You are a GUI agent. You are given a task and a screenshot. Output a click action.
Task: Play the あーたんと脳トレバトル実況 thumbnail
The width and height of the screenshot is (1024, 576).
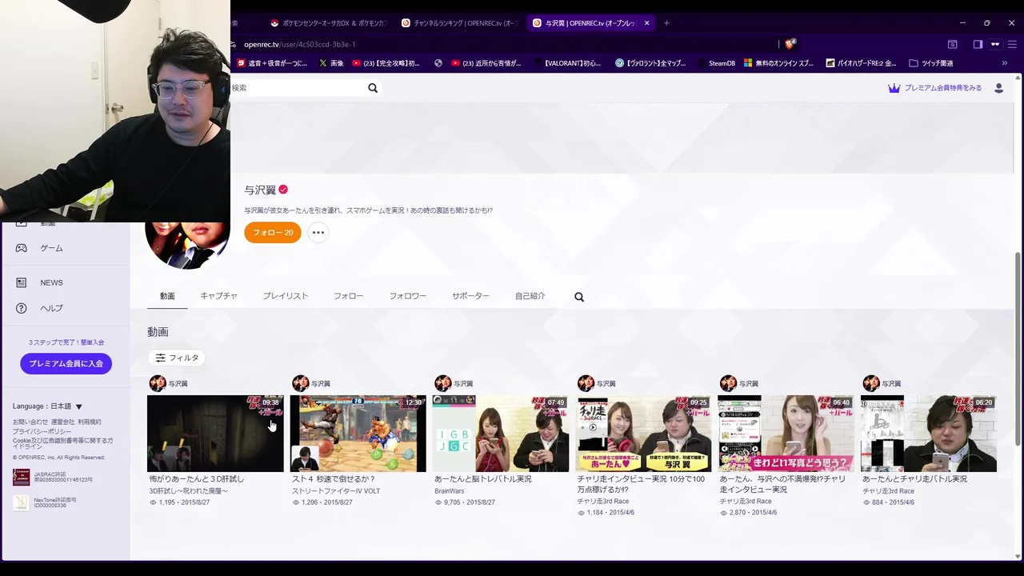(x=501, y=434)
